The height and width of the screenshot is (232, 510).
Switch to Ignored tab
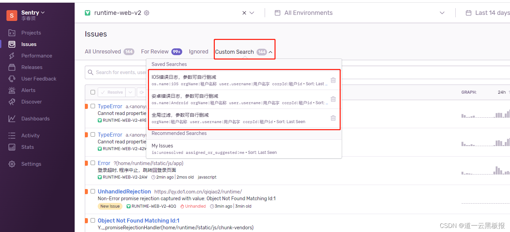pos(199,52)
